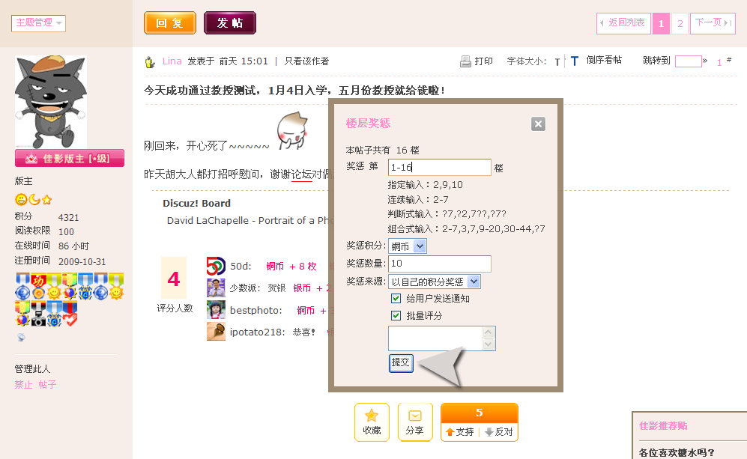Screen dimensions: 747x459
Task: Uncheck 给用户发送通知 checkbox
Action: click(x=396, y=298)
